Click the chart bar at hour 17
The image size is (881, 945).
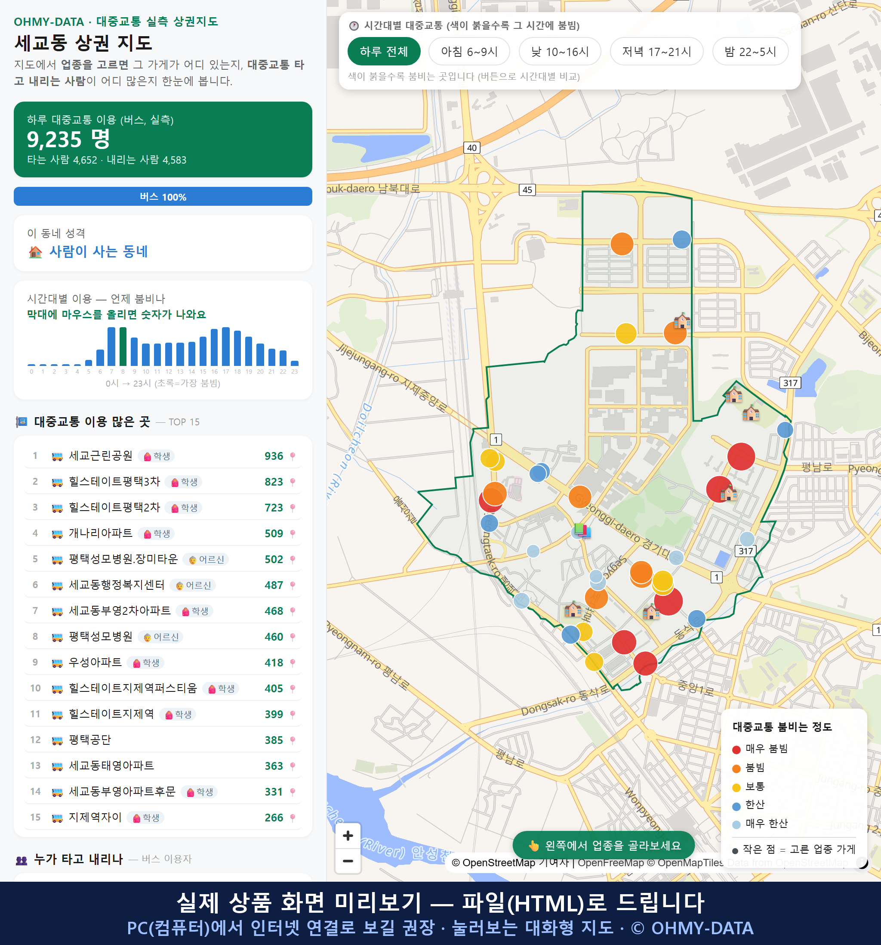[x=226, y=346]
